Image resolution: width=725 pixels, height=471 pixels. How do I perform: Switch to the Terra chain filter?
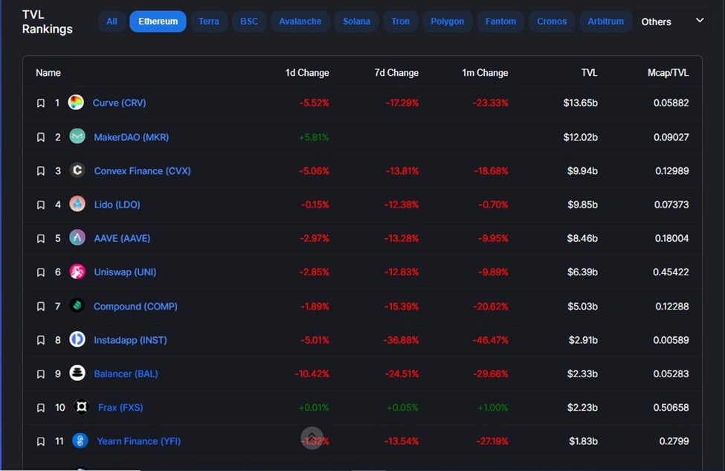click(209, 22)
